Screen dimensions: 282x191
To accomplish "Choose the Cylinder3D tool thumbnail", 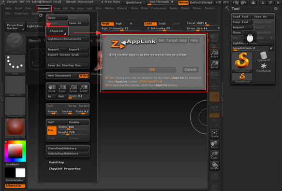I will [x=264, y=56].
